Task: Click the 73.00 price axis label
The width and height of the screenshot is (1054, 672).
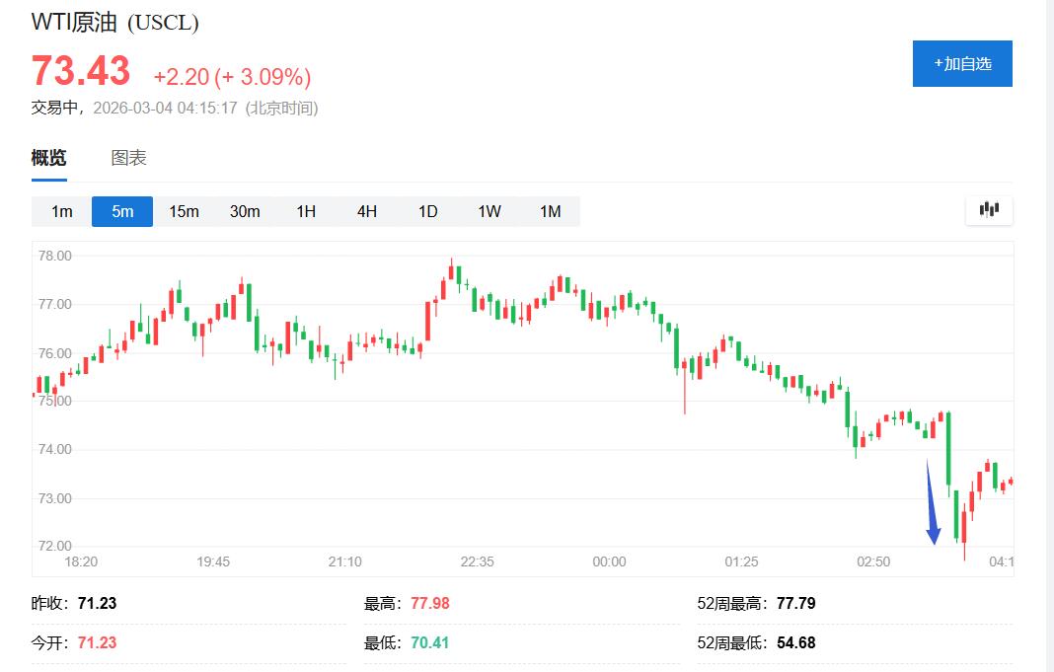Action: (x=55, y=498)
